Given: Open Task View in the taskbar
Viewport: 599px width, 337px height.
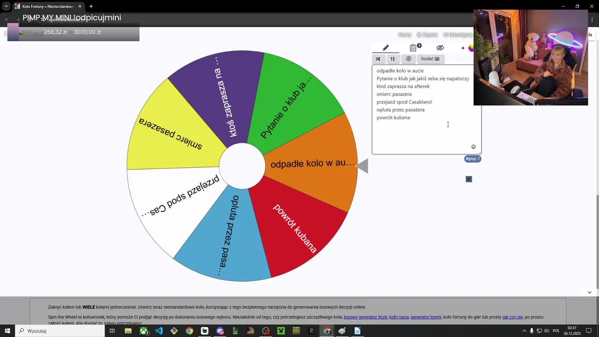Looking at the screenshot, I should pyautogui.click(x=112, y=331).
